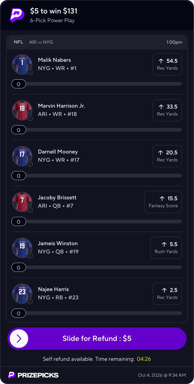Tap the clock icon on Najee Harris's avatar
The width and height of the screenshot is (194, 384).
(x=30, y=301)
